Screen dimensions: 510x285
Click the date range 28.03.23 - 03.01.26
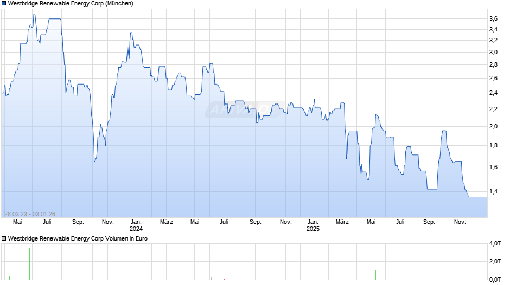click(x=30, y=214)
